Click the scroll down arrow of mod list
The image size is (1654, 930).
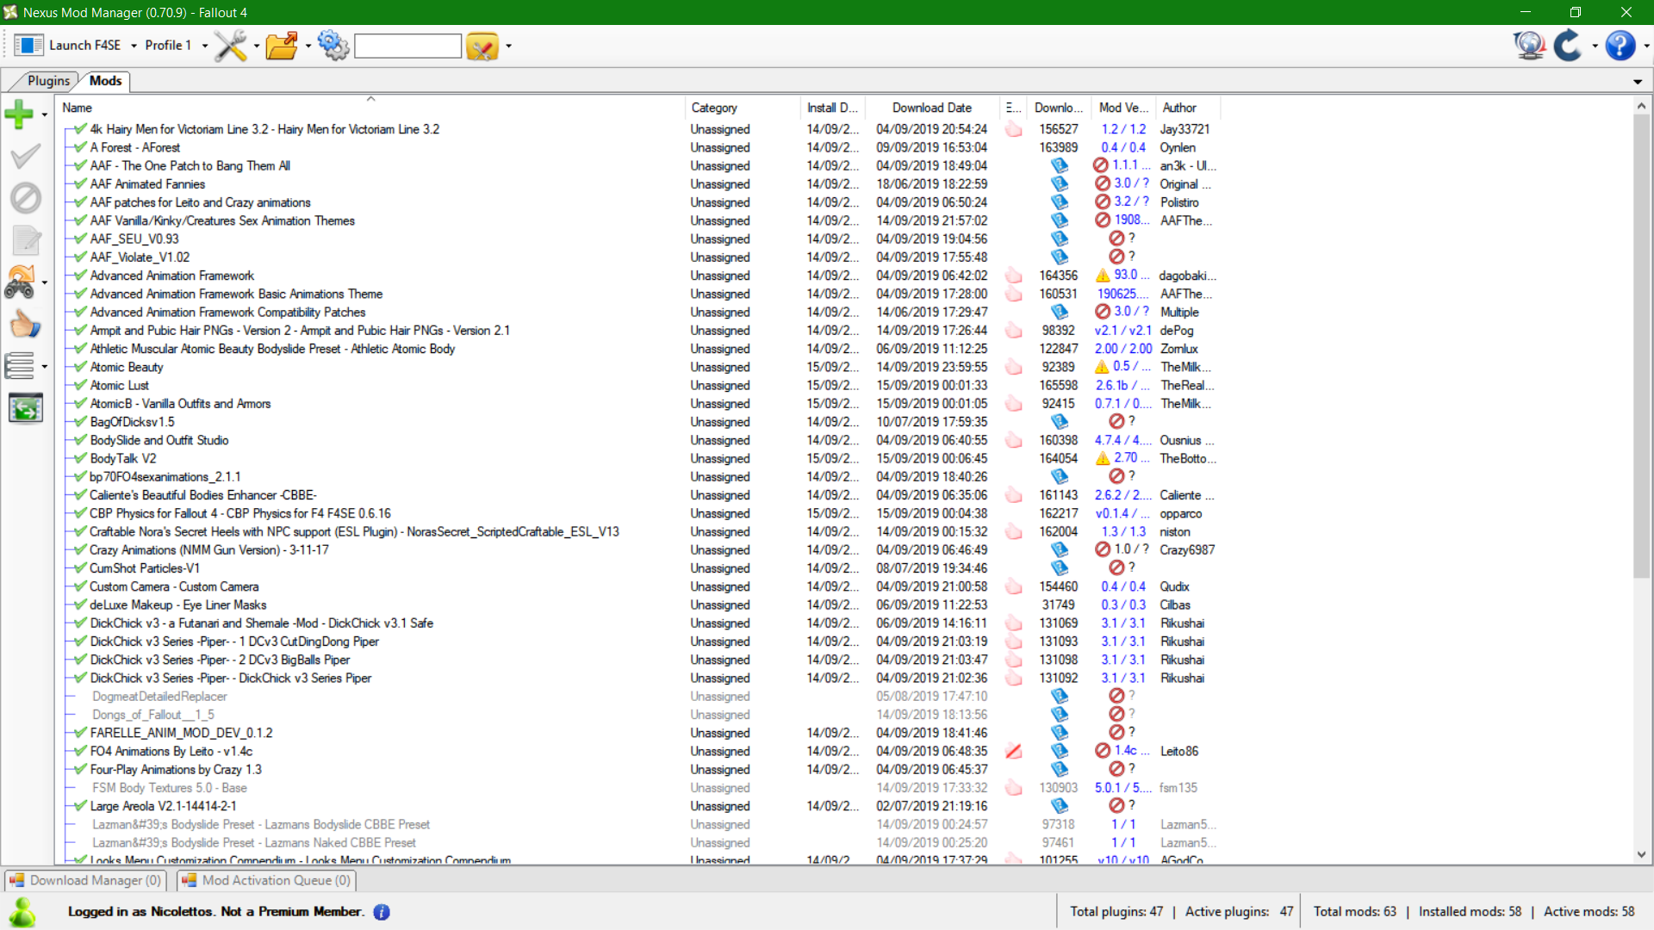point(1642,854)
